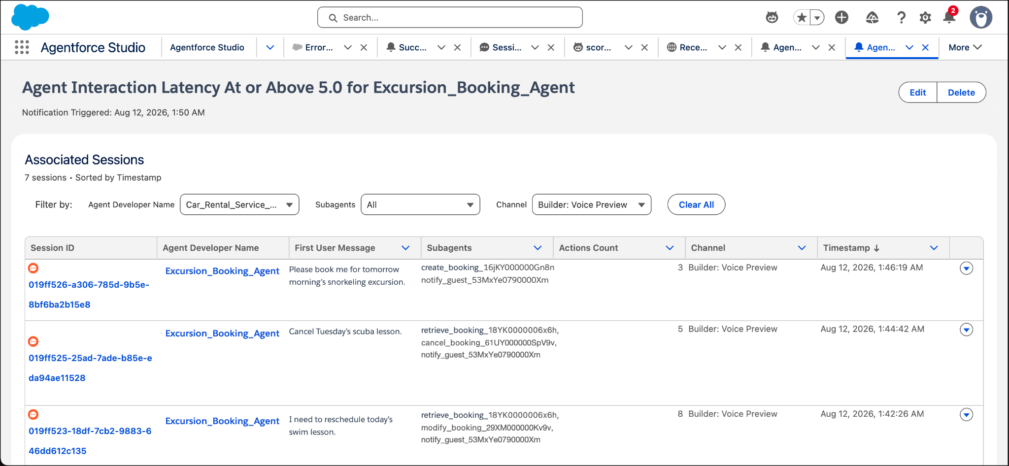Open the Agent Developer Name filter combobox
Viewport: 1009px width, 466px height.
pyautogui.click(x=239, y=204)
